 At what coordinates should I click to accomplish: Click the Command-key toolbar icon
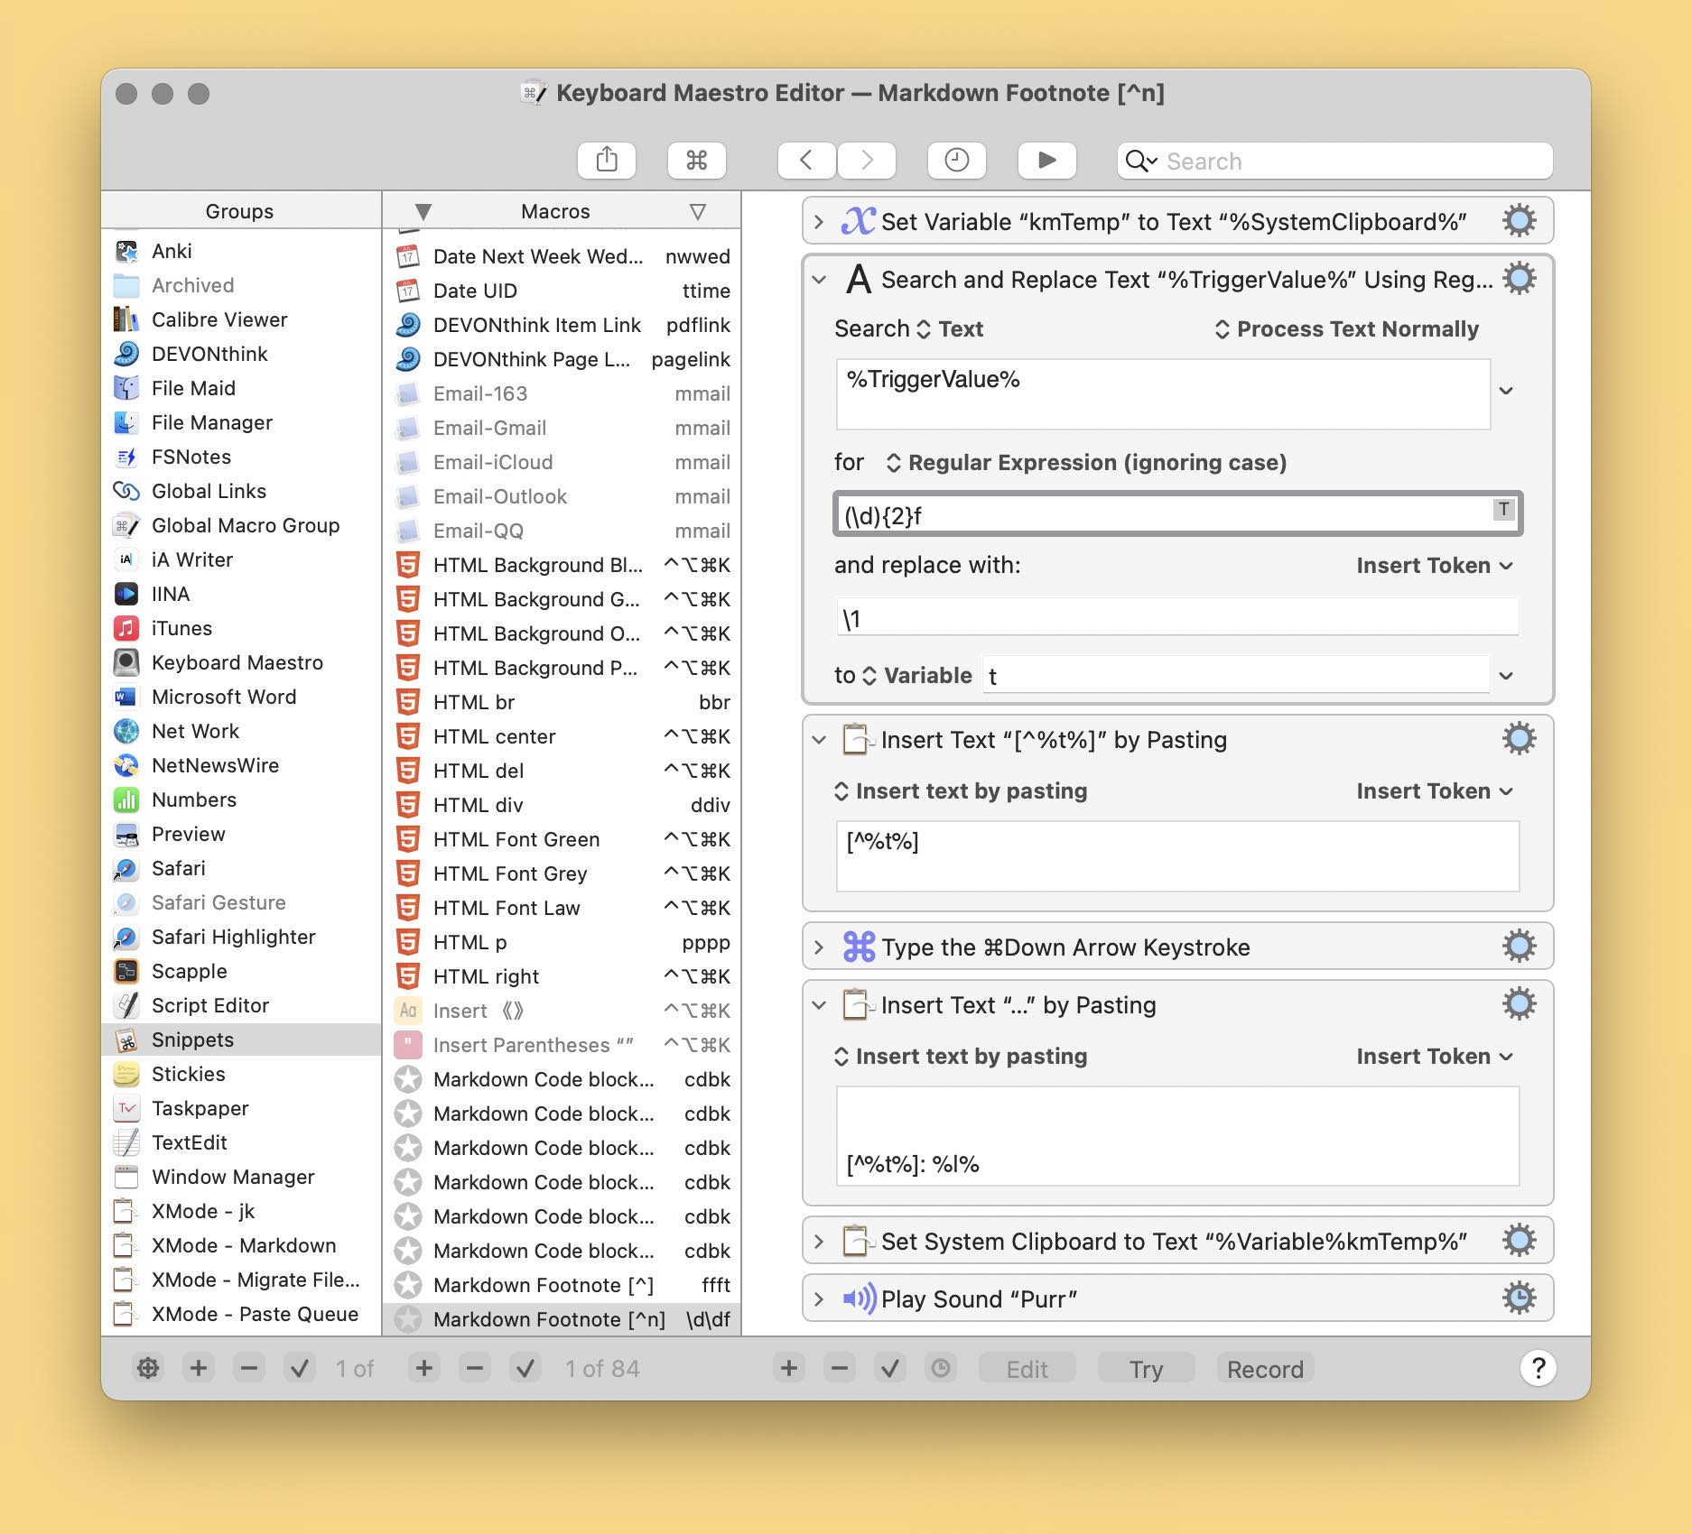[696, 161]
